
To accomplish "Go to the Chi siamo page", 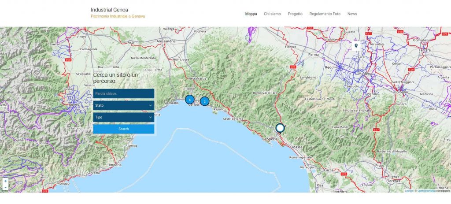I will (272, 14).
